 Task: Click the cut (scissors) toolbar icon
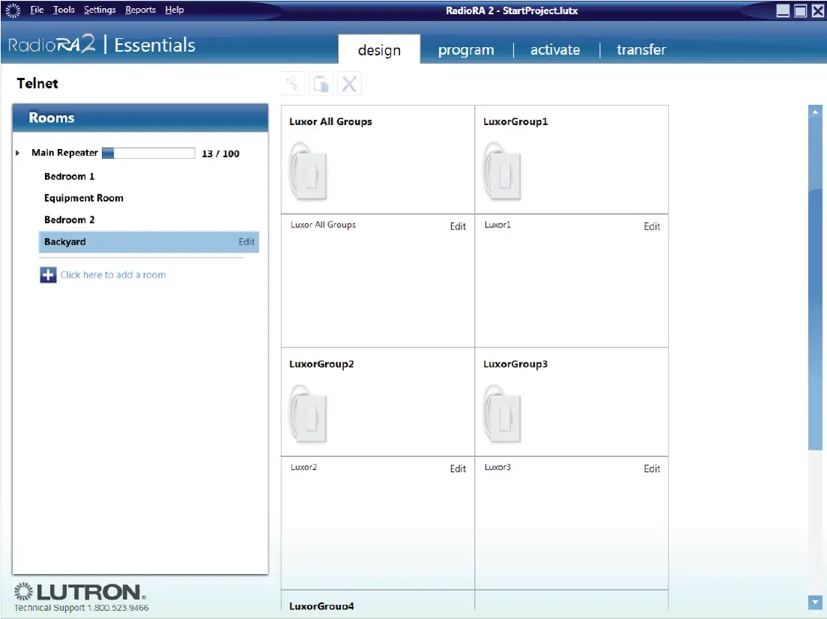click(x=293, y=84)
